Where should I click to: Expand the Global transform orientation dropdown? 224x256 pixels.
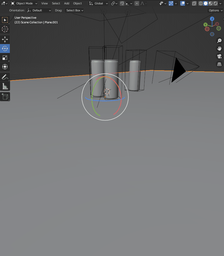tap(99, 3)
